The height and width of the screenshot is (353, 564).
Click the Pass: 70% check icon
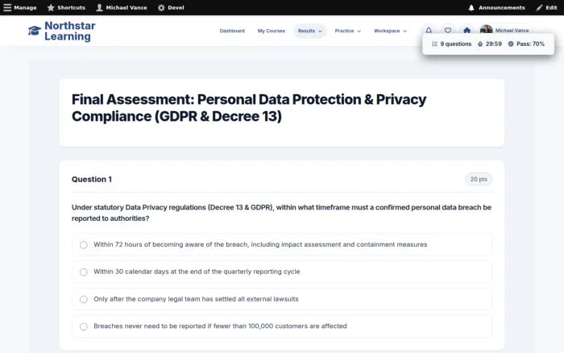511,44
